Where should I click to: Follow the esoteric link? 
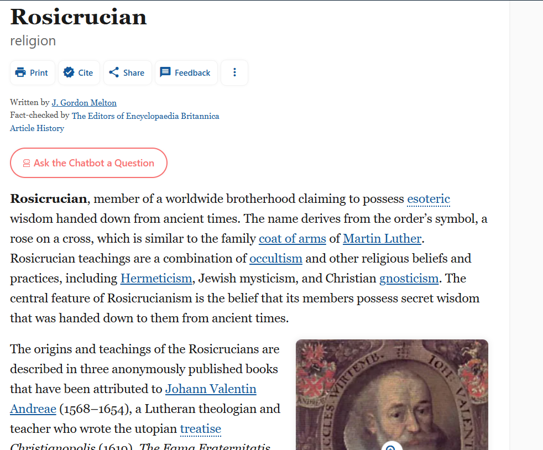429,199
